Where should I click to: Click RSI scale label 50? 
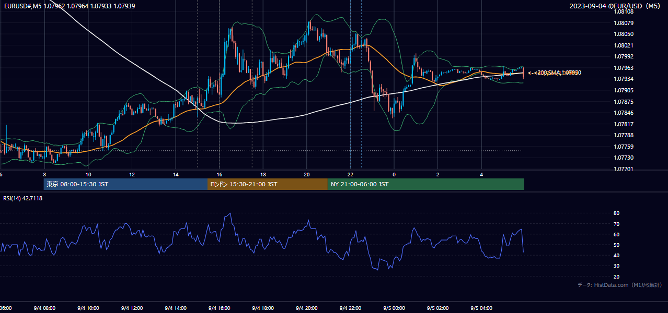pos(617,245)
